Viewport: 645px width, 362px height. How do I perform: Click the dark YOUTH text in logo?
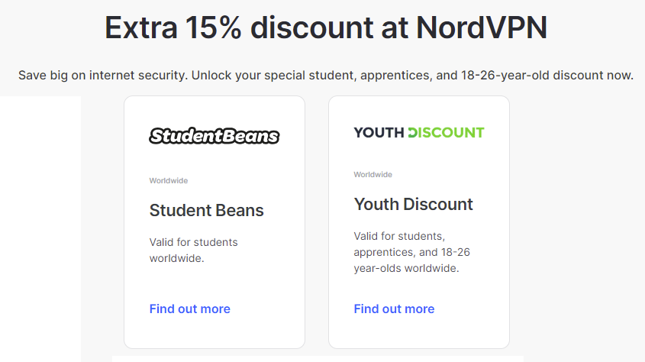(x=379, y=132)
